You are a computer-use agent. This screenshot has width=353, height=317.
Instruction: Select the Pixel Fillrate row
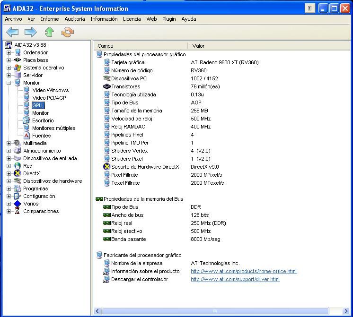pyautogui.click(x=222, y=175)
